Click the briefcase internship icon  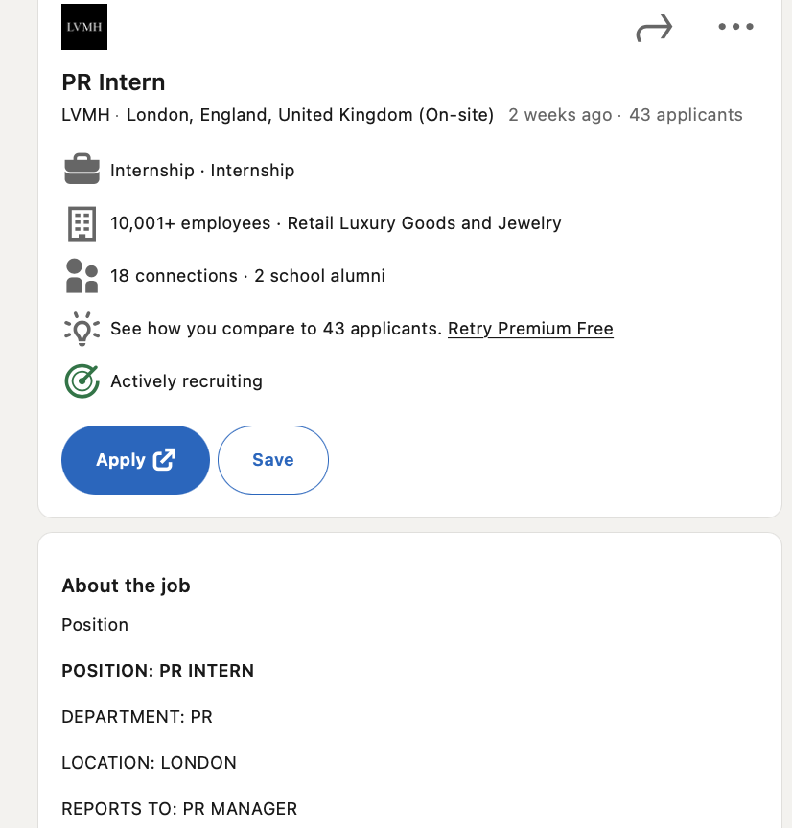click(82, 169)
